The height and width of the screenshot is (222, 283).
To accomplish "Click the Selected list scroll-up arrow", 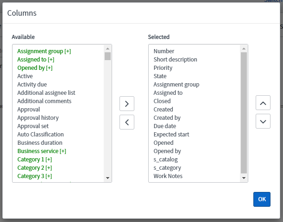I will coord(244,49).
